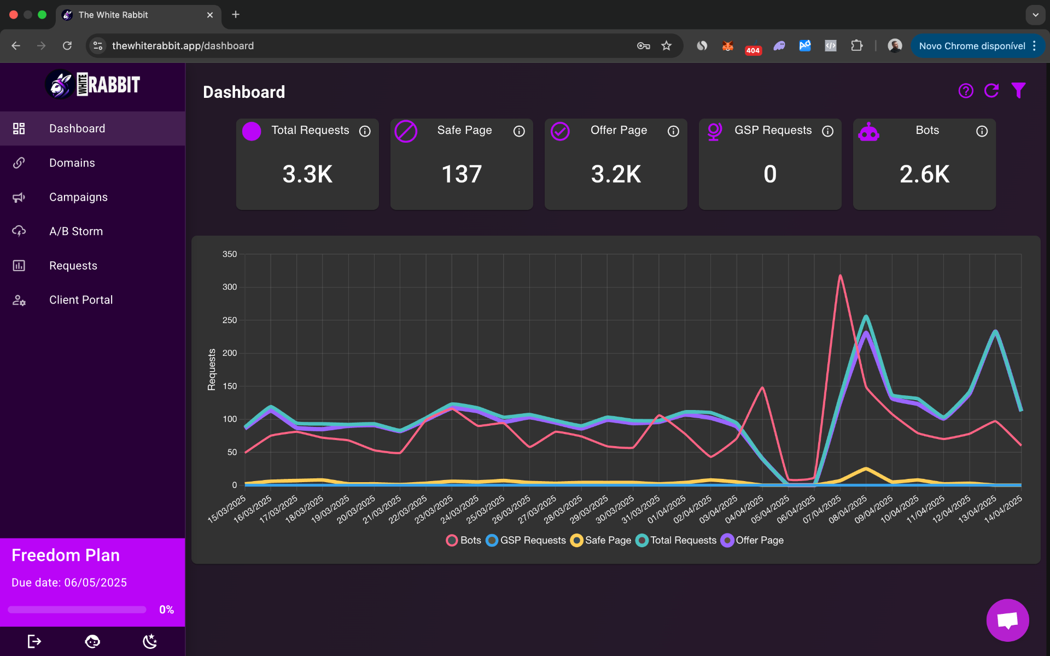Image resolution: width=1050 pixels, height=656 pixels.
Task: Toggle Bots series in chart legend
Action: [464, 540]
